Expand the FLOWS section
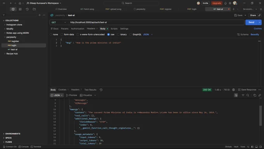264x149 pixels. pyautogui.click(x=4, y=142)
